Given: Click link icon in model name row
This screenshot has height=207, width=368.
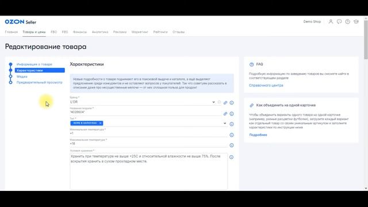Looking at the screenshot, I should click(x=225, y=114).
